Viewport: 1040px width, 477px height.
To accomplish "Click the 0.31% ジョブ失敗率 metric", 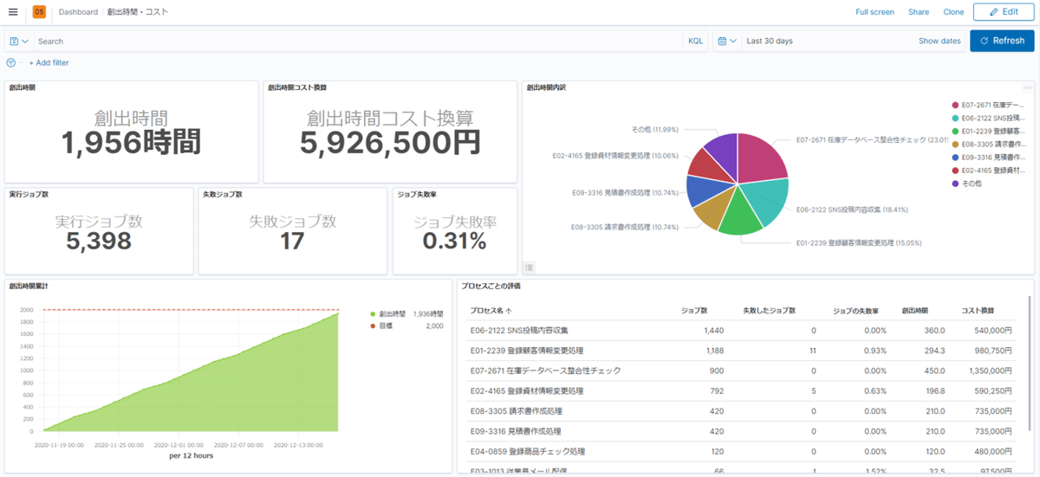I will click(x=454, y=241).
